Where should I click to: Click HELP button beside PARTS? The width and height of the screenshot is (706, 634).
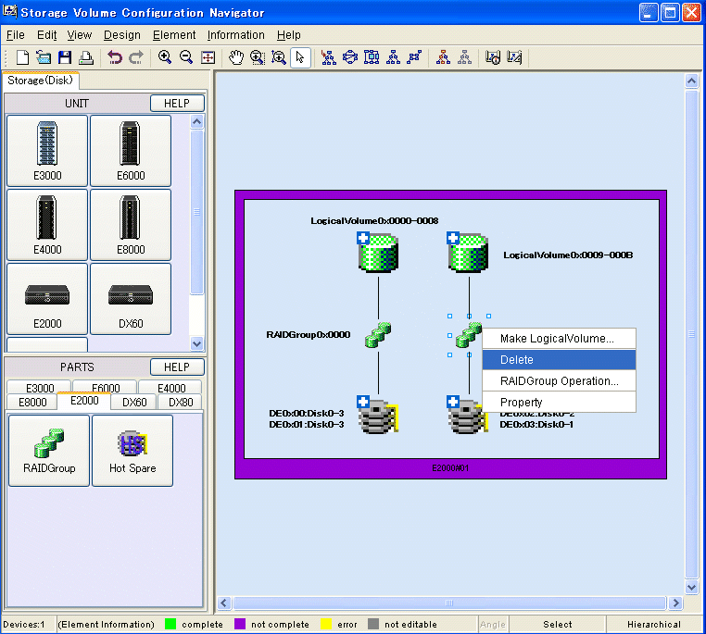(177, 367)
